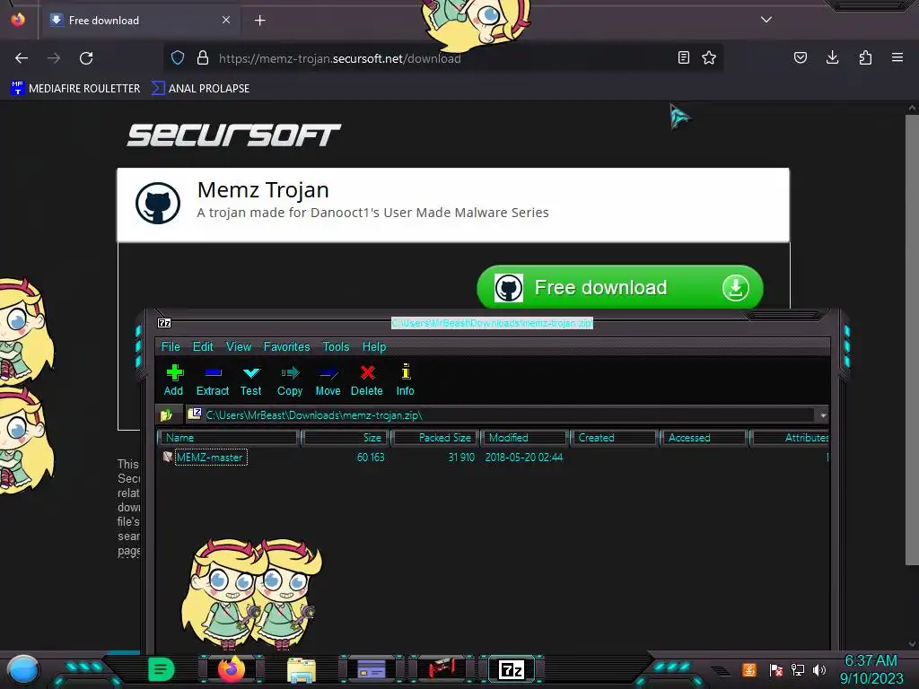This screenshot has height=689, width=919.
Task: Select the Free download browser tab
Action: [x=139, y=21]
